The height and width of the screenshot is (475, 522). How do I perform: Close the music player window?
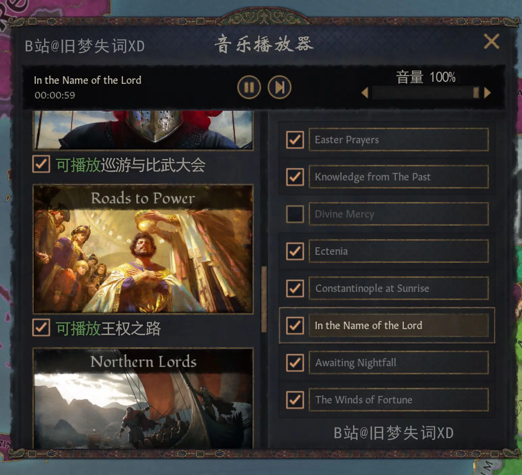pos(491,42)
